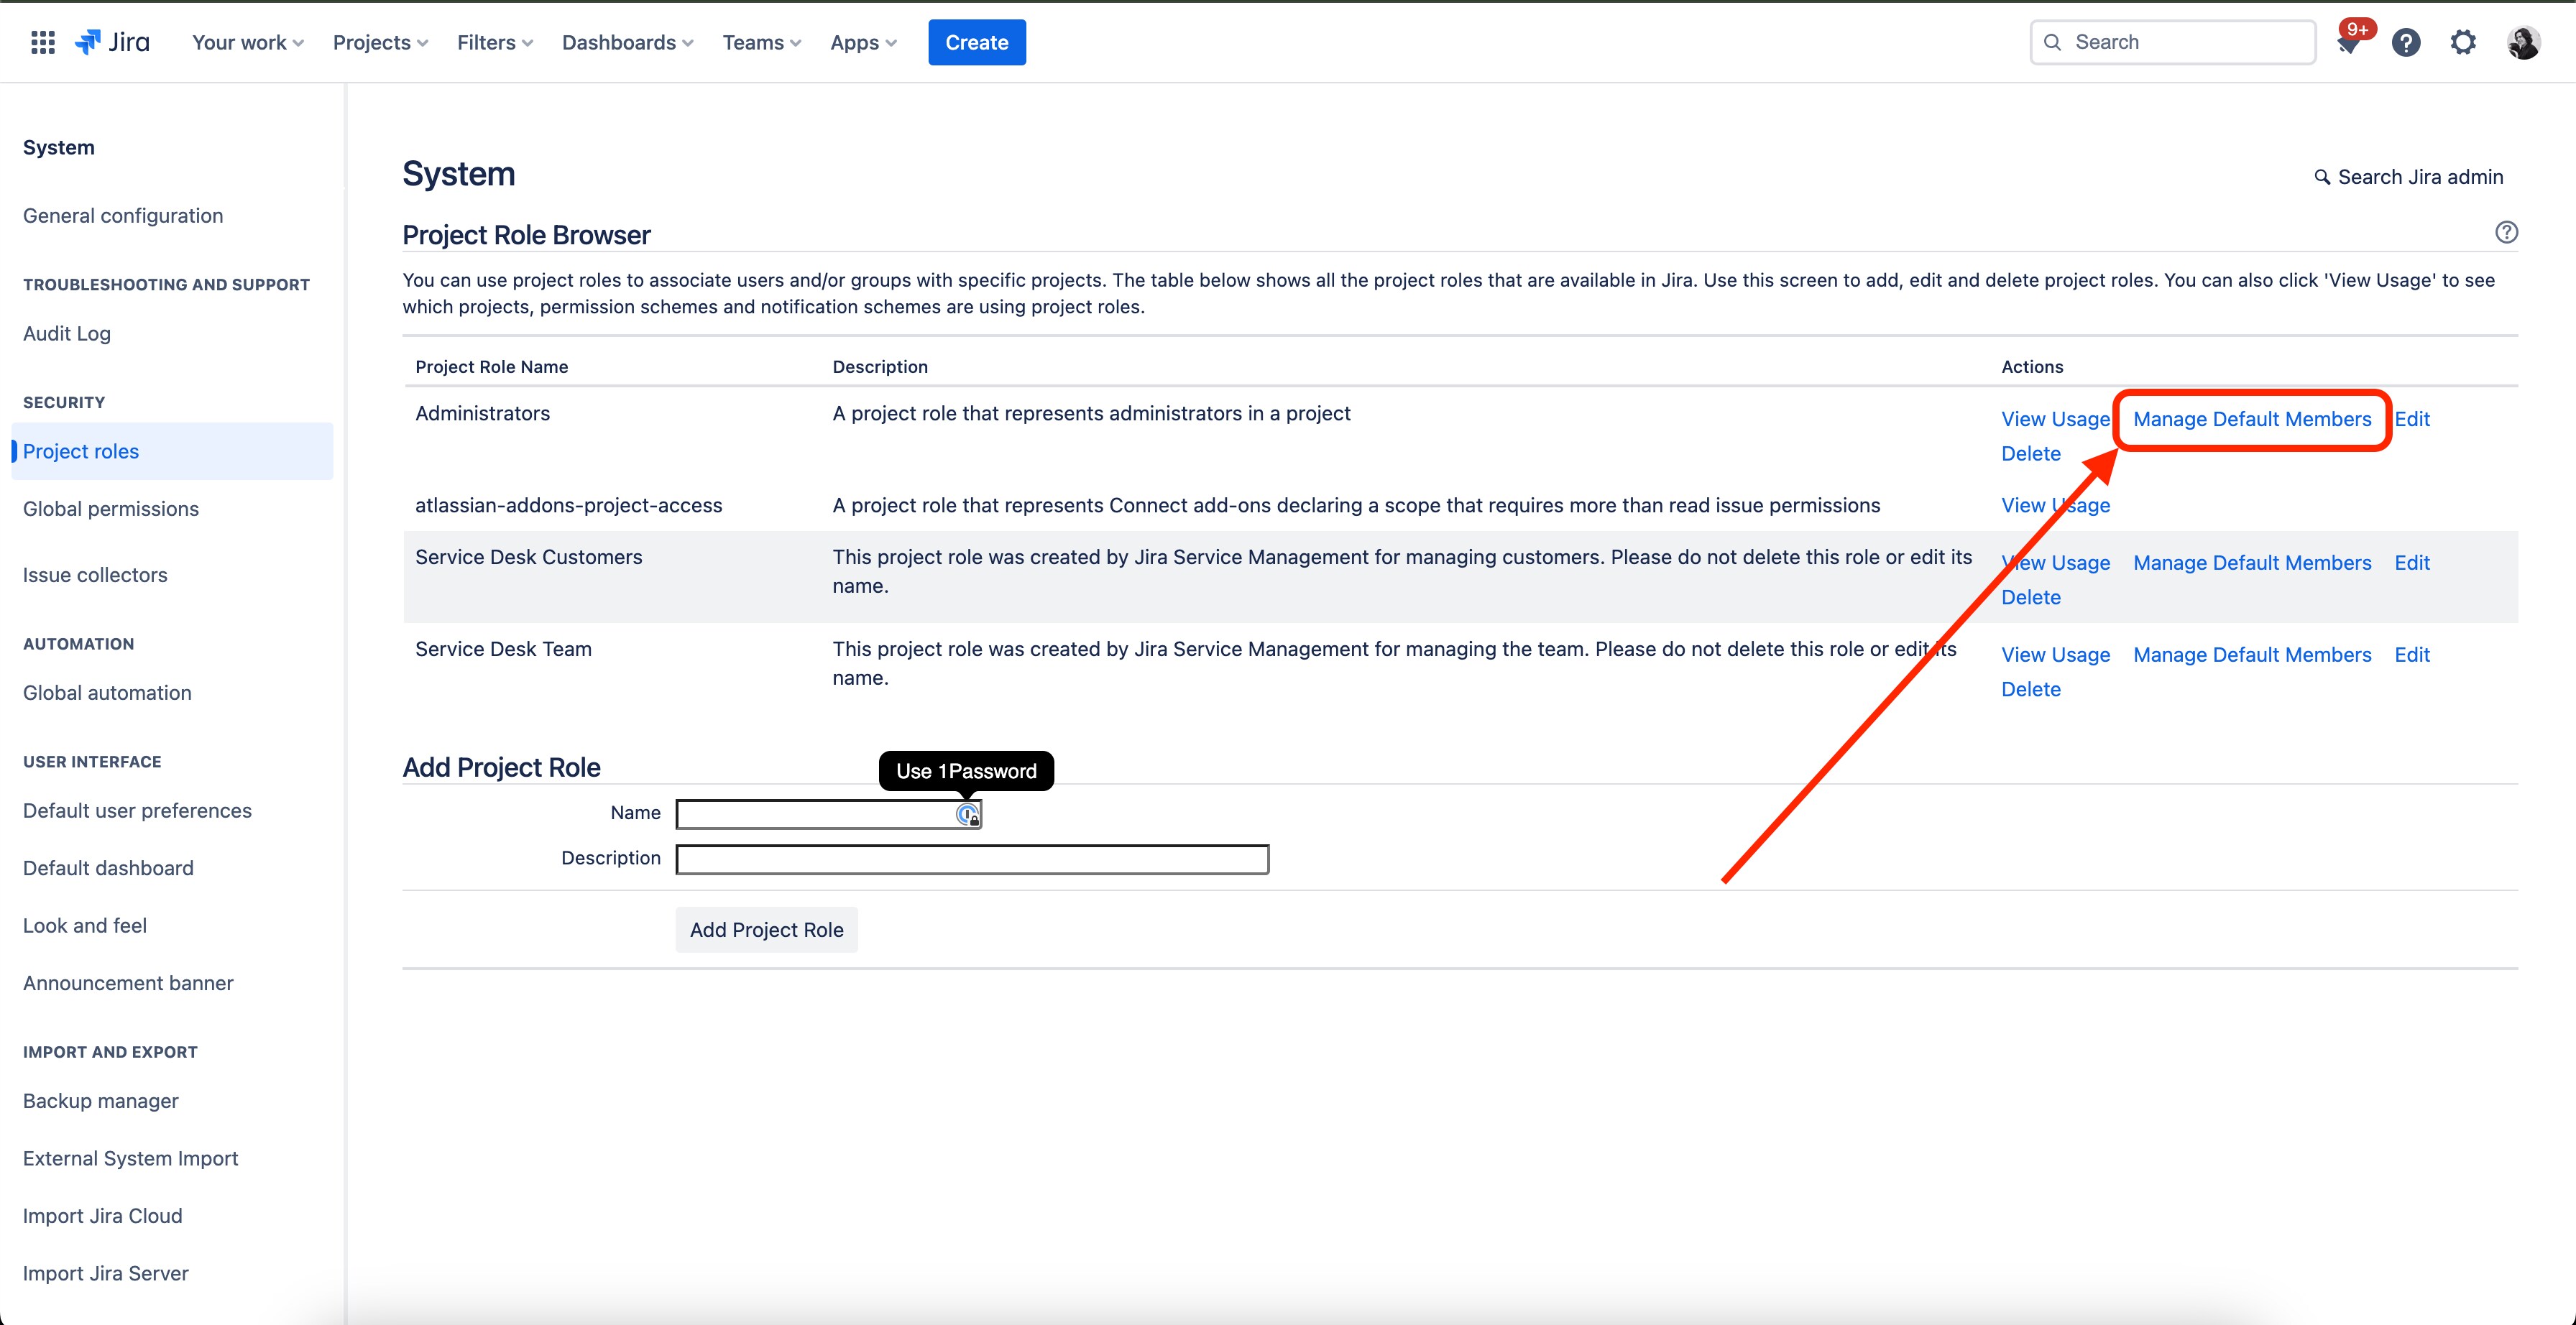Open Global permissions in the sidebar
The height and width of the screenshot is (1325, 2576).
(111, 509)
